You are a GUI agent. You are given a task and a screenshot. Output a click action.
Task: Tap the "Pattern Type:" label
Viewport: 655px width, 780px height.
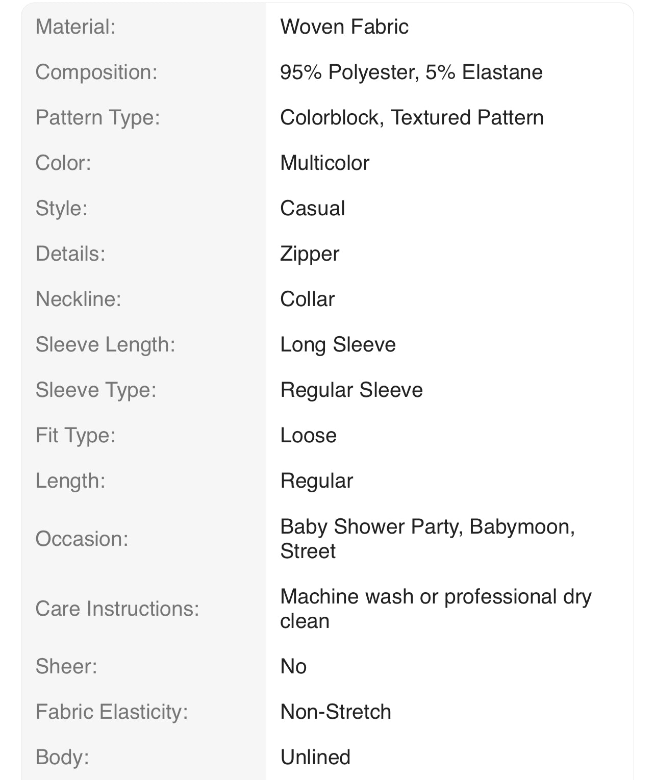[x=97, y=118]
